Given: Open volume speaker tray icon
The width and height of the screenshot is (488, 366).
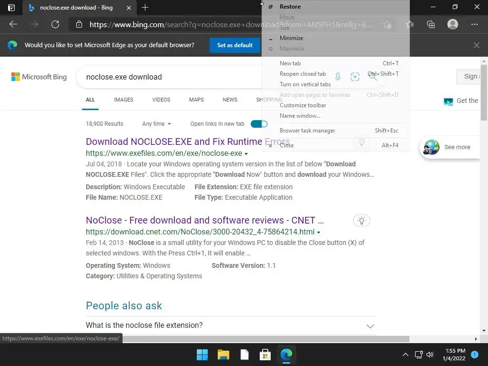Looking at the screenshot, I should (x=430, y=355).
